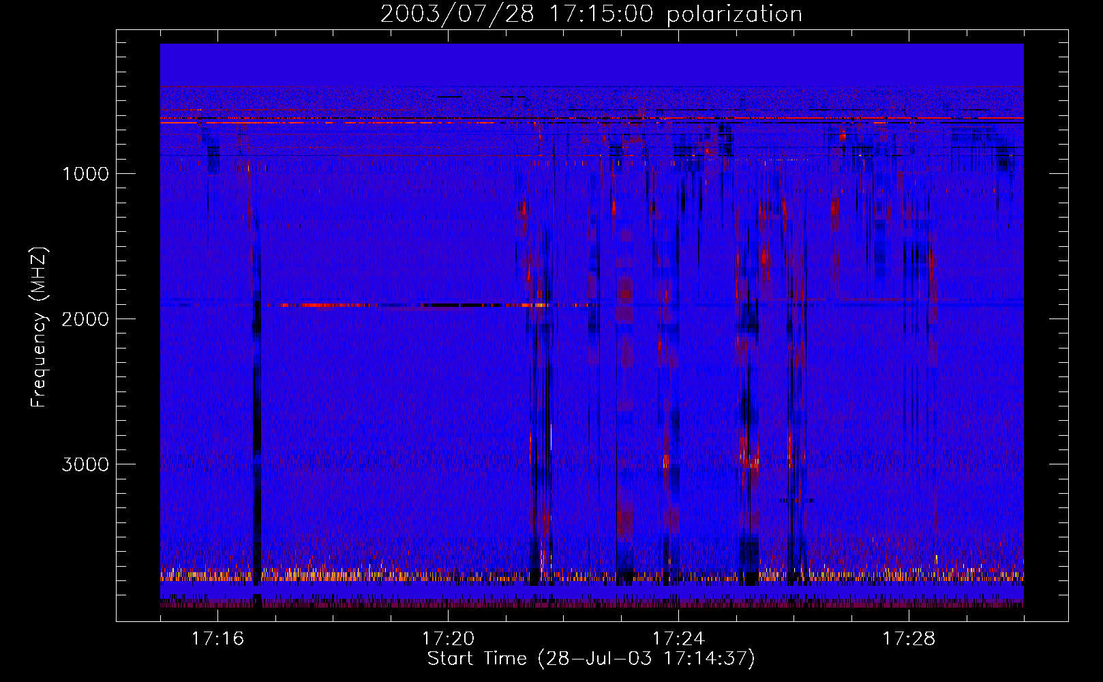Viewport: 1103px width, 682px height.
Task: Click the '1000' frequency tick label
Action: [x=86, y=173]
